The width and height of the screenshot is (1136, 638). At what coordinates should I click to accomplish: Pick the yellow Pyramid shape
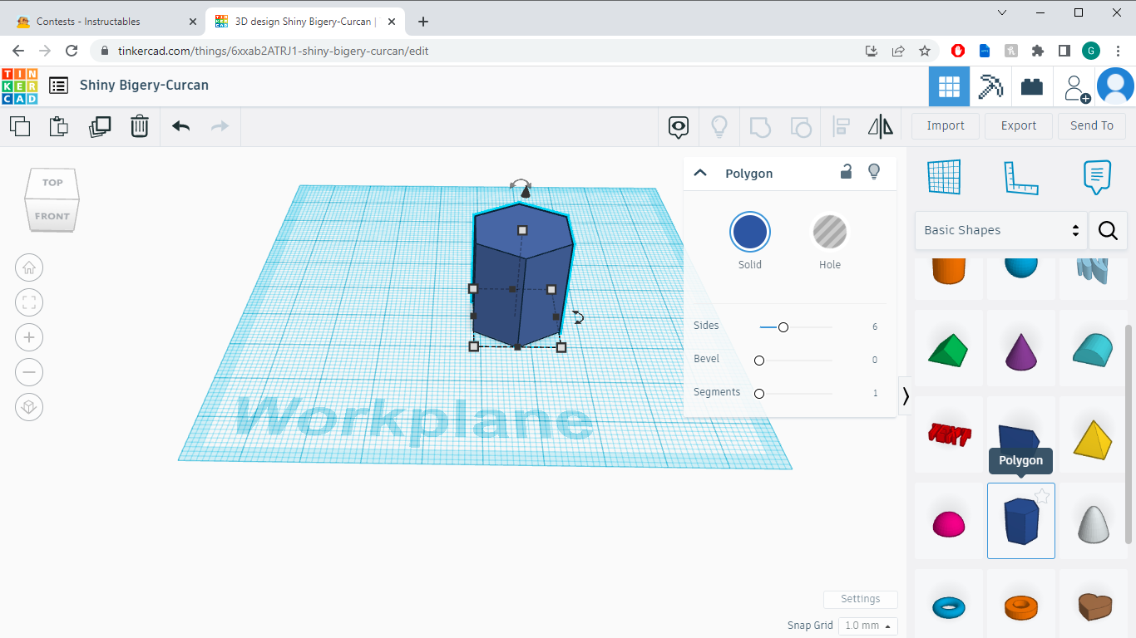click(x=1093, y=439)
